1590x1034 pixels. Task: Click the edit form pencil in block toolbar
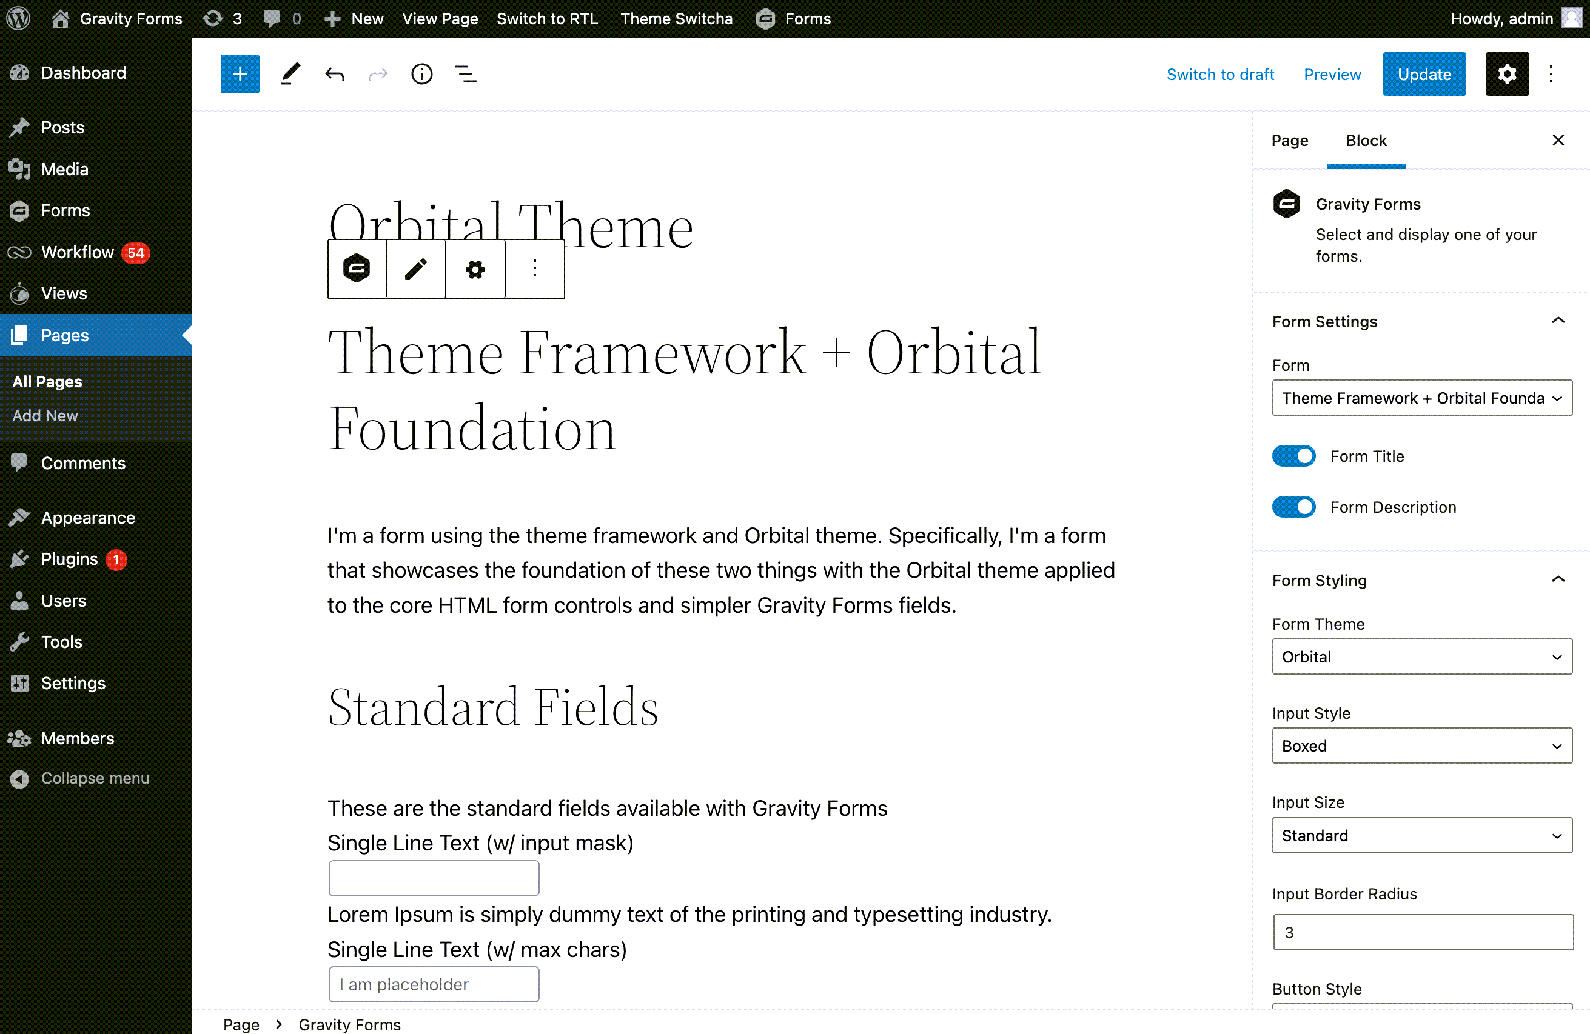(x=415, y=269)
